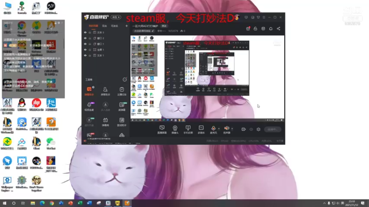Toggle preview eye icon in bottom toolbar

click(251, 129)
